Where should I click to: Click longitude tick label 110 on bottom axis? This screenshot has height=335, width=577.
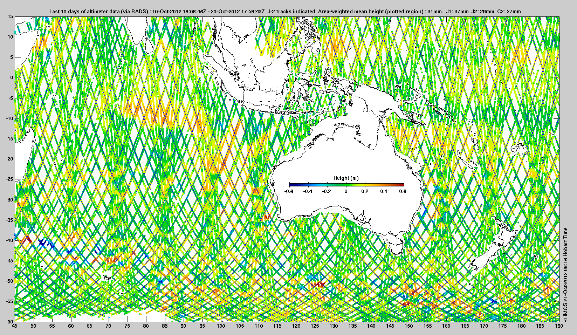point(259,326)
